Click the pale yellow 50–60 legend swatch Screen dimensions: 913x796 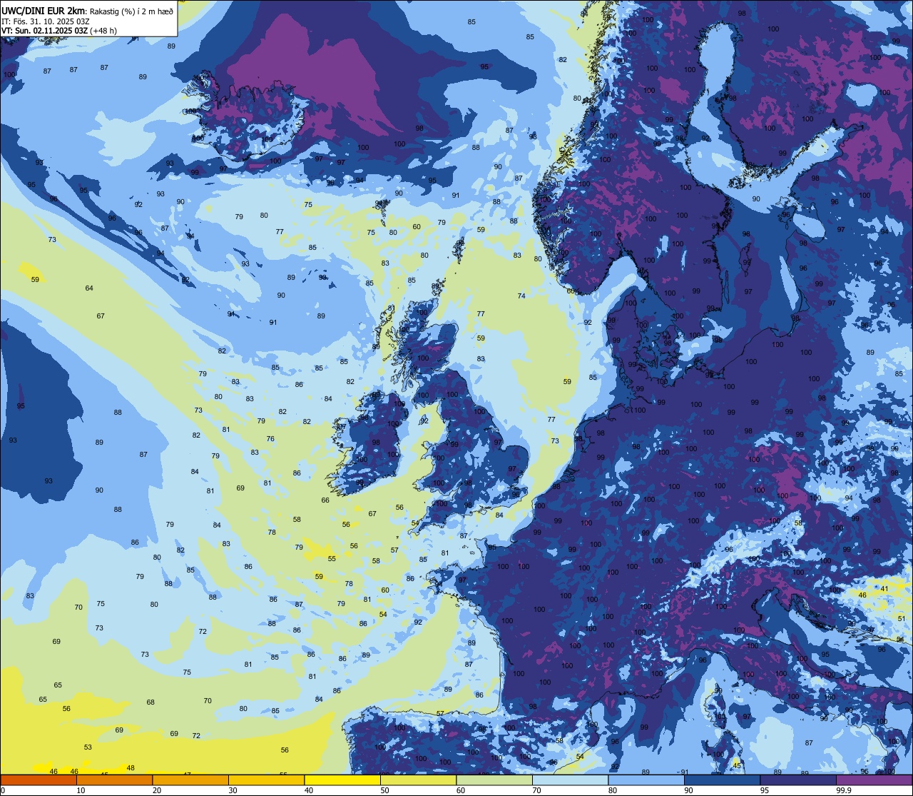[x=418, y=780]
